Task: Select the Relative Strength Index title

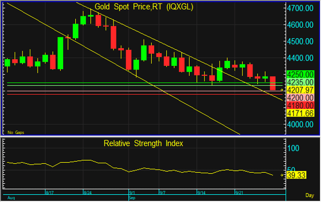Action: click(x=143, y=143)
